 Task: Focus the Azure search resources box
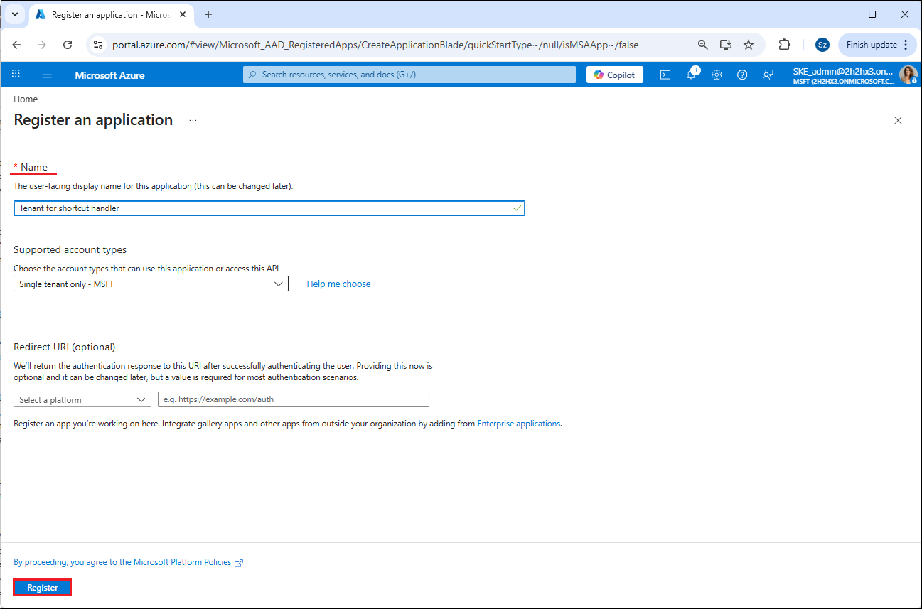point(409,75)
